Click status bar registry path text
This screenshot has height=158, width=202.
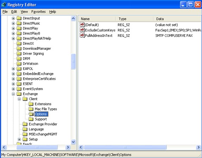click(67, 154)
